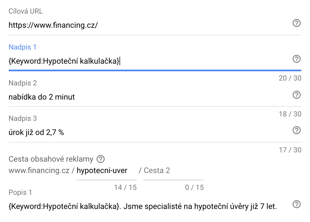Show help tooltip for Nadpis 2
The width and height of the screenshot is (310, 222).
tap(297, 95)
